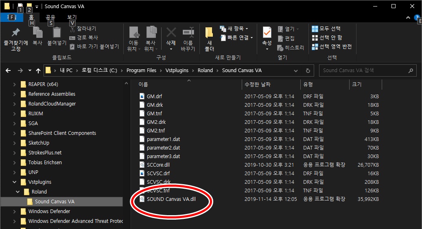The width and height of the screenshot is (422, 229).
Task: Click Roland in address breadcrumb
Action: (205, 70)
